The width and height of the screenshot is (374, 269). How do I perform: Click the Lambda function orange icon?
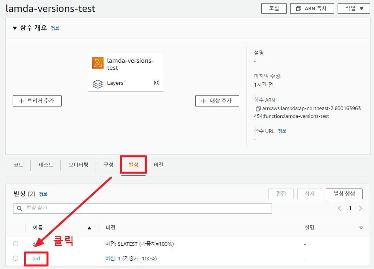pos(98,63)
